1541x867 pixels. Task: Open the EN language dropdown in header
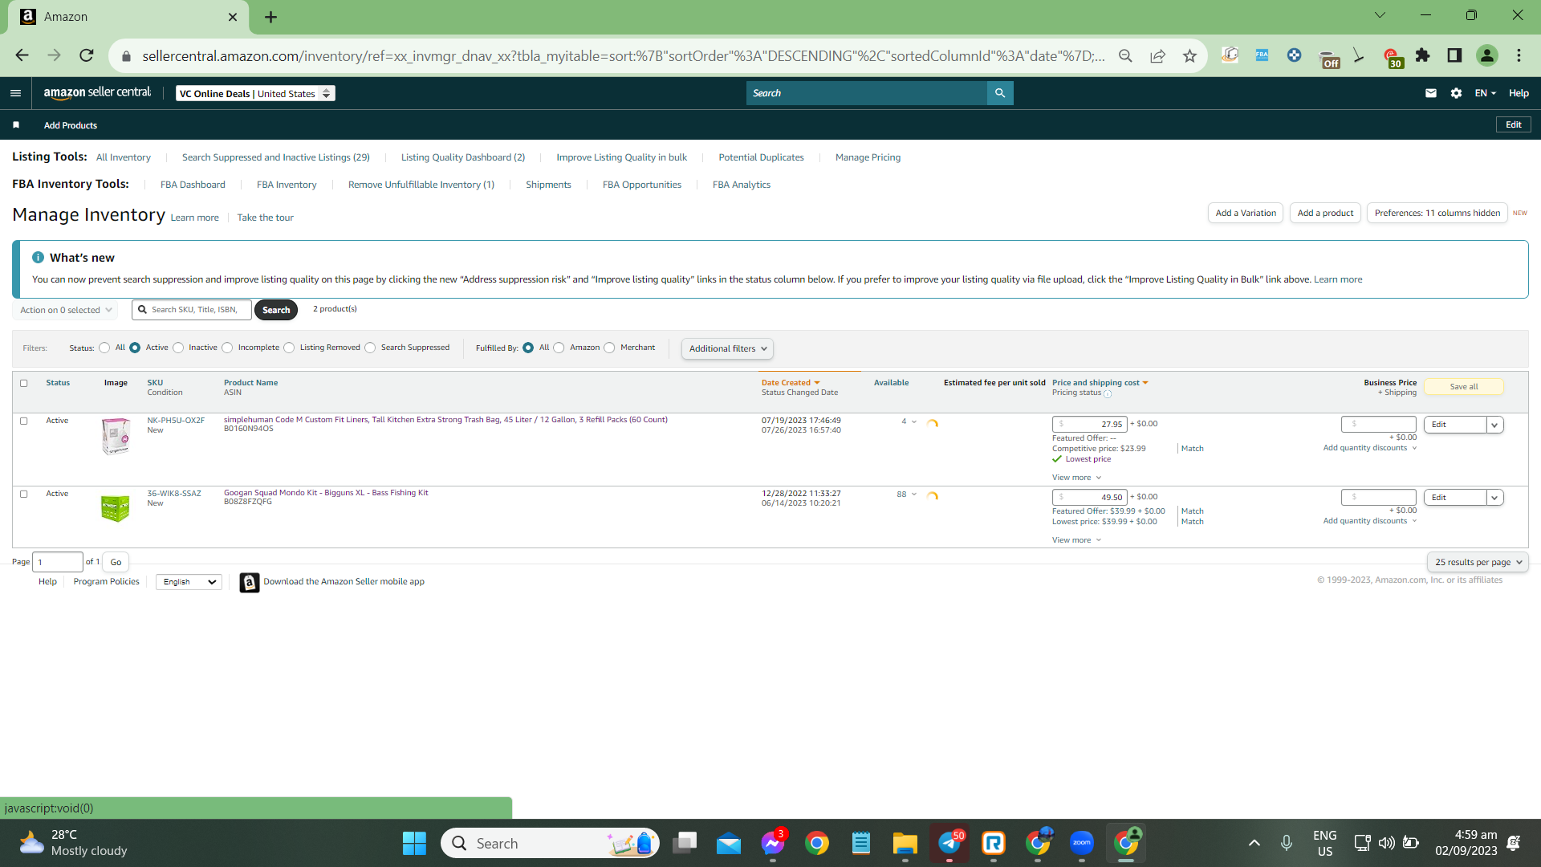tap(1486, 93)
